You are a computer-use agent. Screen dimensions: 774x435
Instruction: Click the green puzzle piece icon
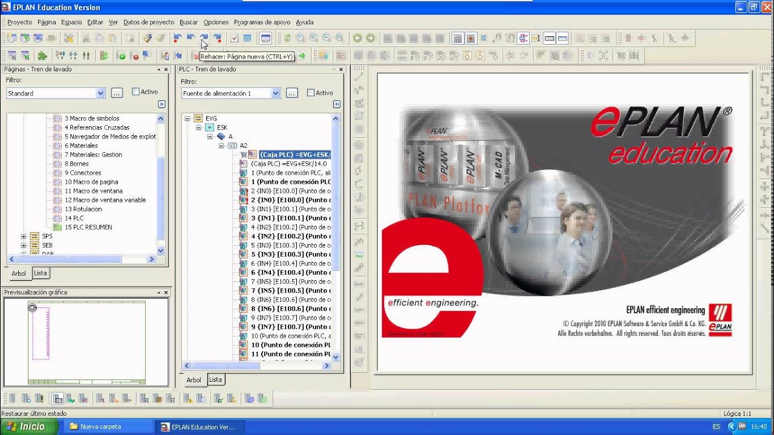[x=42, y=56]
